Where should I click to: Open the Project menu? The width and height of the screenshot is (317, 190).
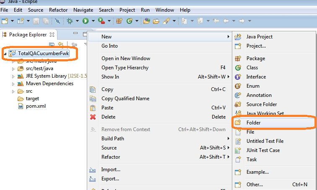click(x=127, y=10)
